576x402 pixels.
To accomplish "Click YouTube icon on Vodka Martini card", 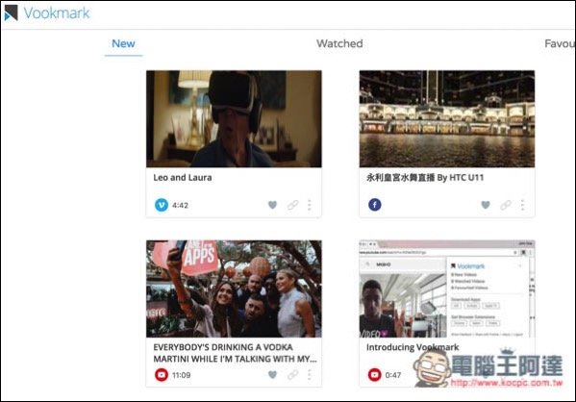I will (x=162, y=375).
